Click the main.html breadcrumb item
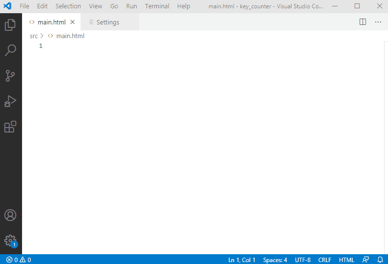 tap(70, 36)
